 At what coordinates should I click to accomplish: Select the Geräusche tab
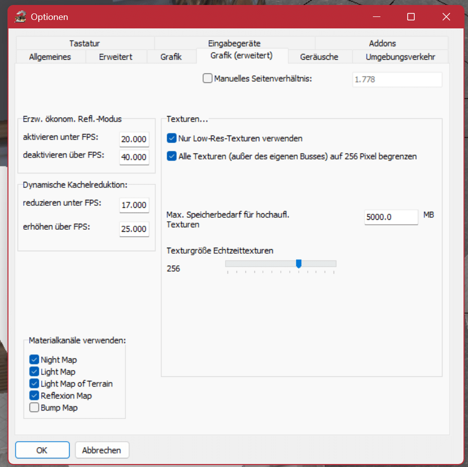tap(319, 56)
